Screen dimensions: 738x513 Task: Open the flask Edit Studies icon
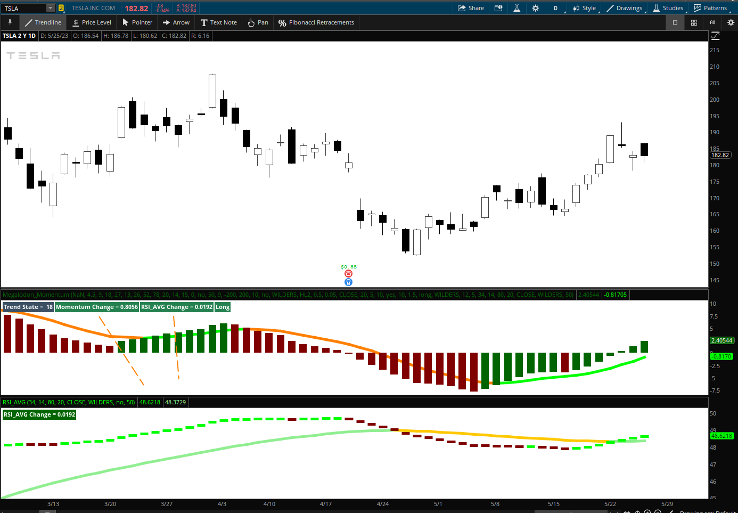click(516, 8)
